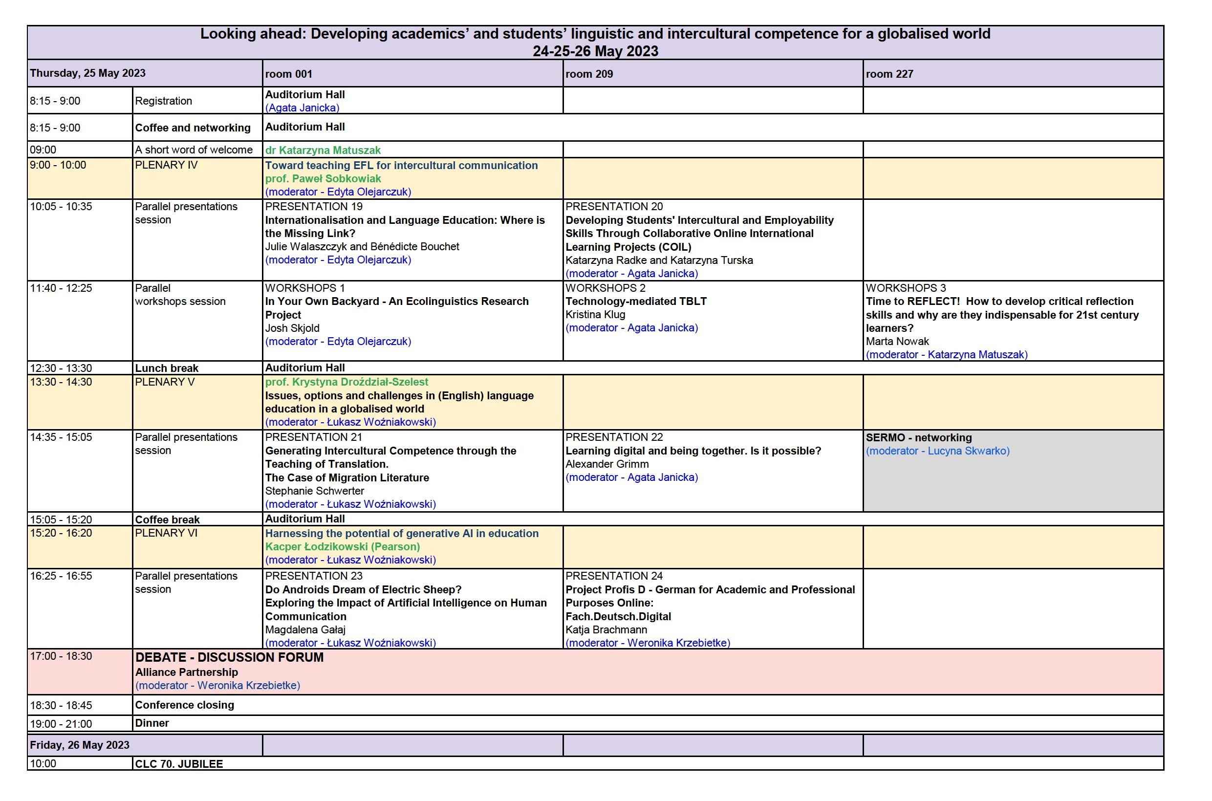Screen dimensions: 1212x801
Task: Click presenter name 'Josh Skjold'
Action: pos(292,328)
